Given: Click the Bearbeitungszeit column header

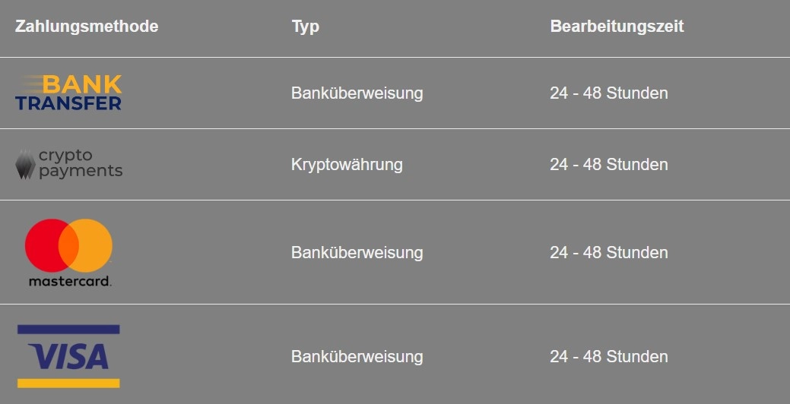Looking at the screenshot, I should [617, 27].
